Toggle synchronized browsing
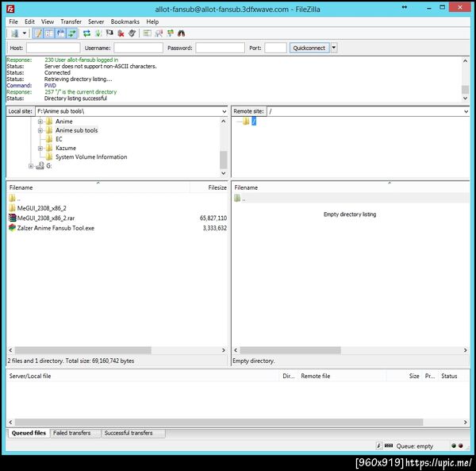Viewport: 476px width, 471px height. (170, 33)
